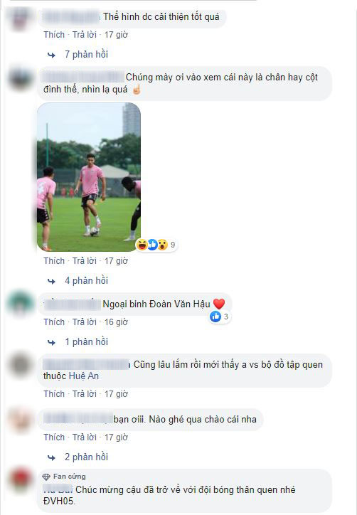Expand the 4 phản hồi replies
This screenshot has width=357, height=515.
pyautogui.click(x=86, y=281)
